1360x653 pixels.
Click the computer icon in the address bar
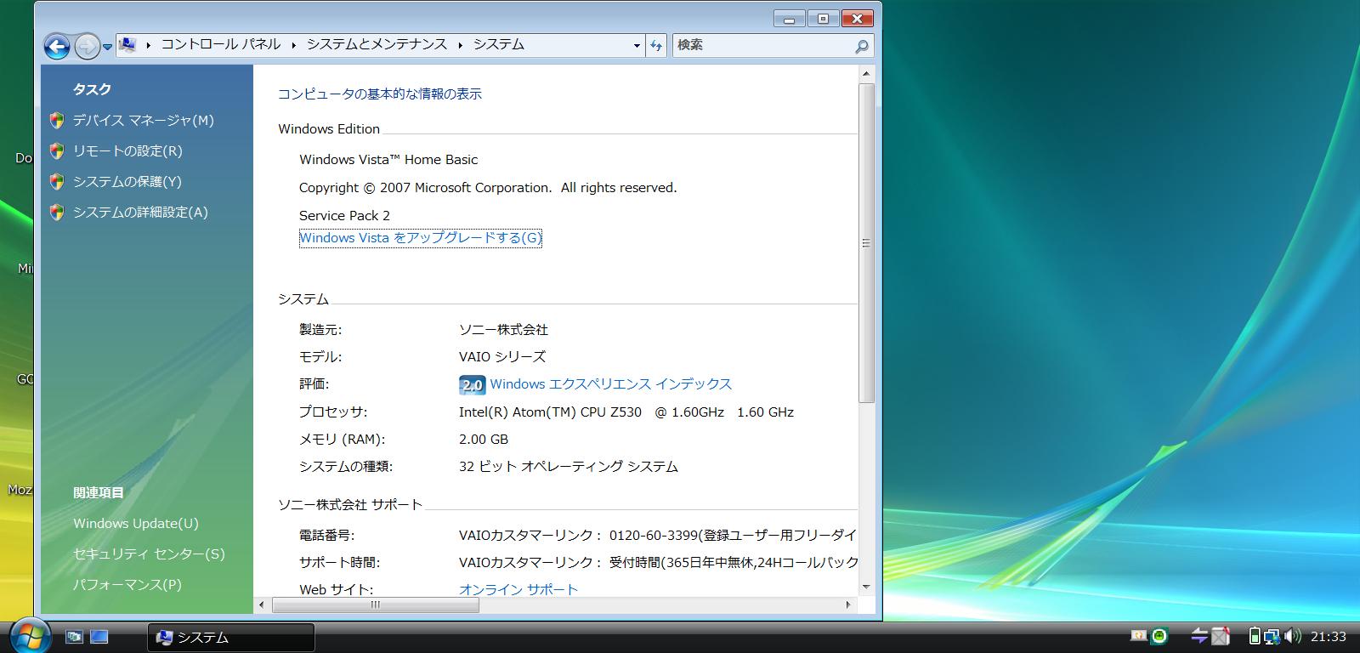click(x=127, y=44)
